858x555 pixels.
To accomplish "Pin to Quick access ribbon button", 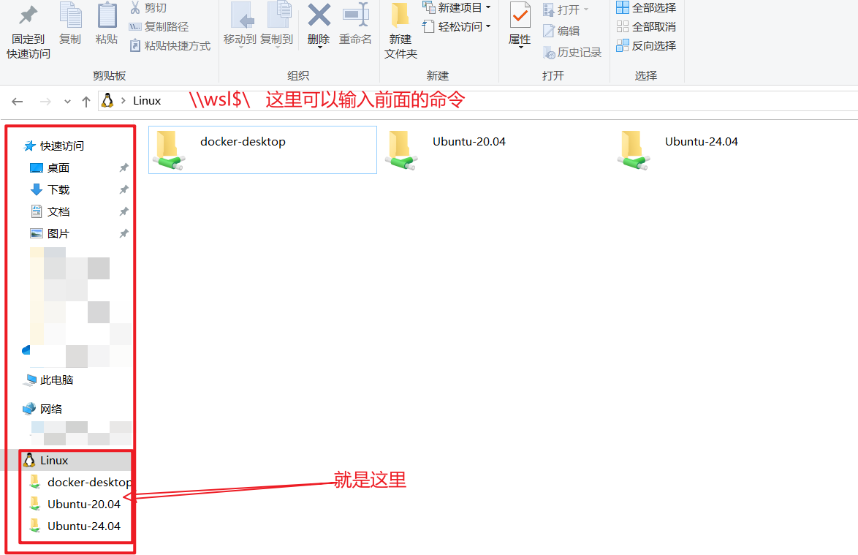I will tap(28, 31).
